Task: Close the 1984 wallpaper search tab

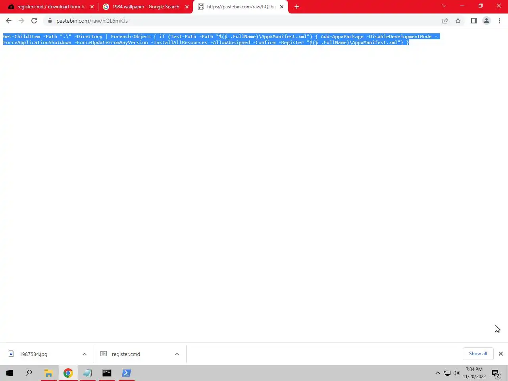Action: tap(187, 7)
